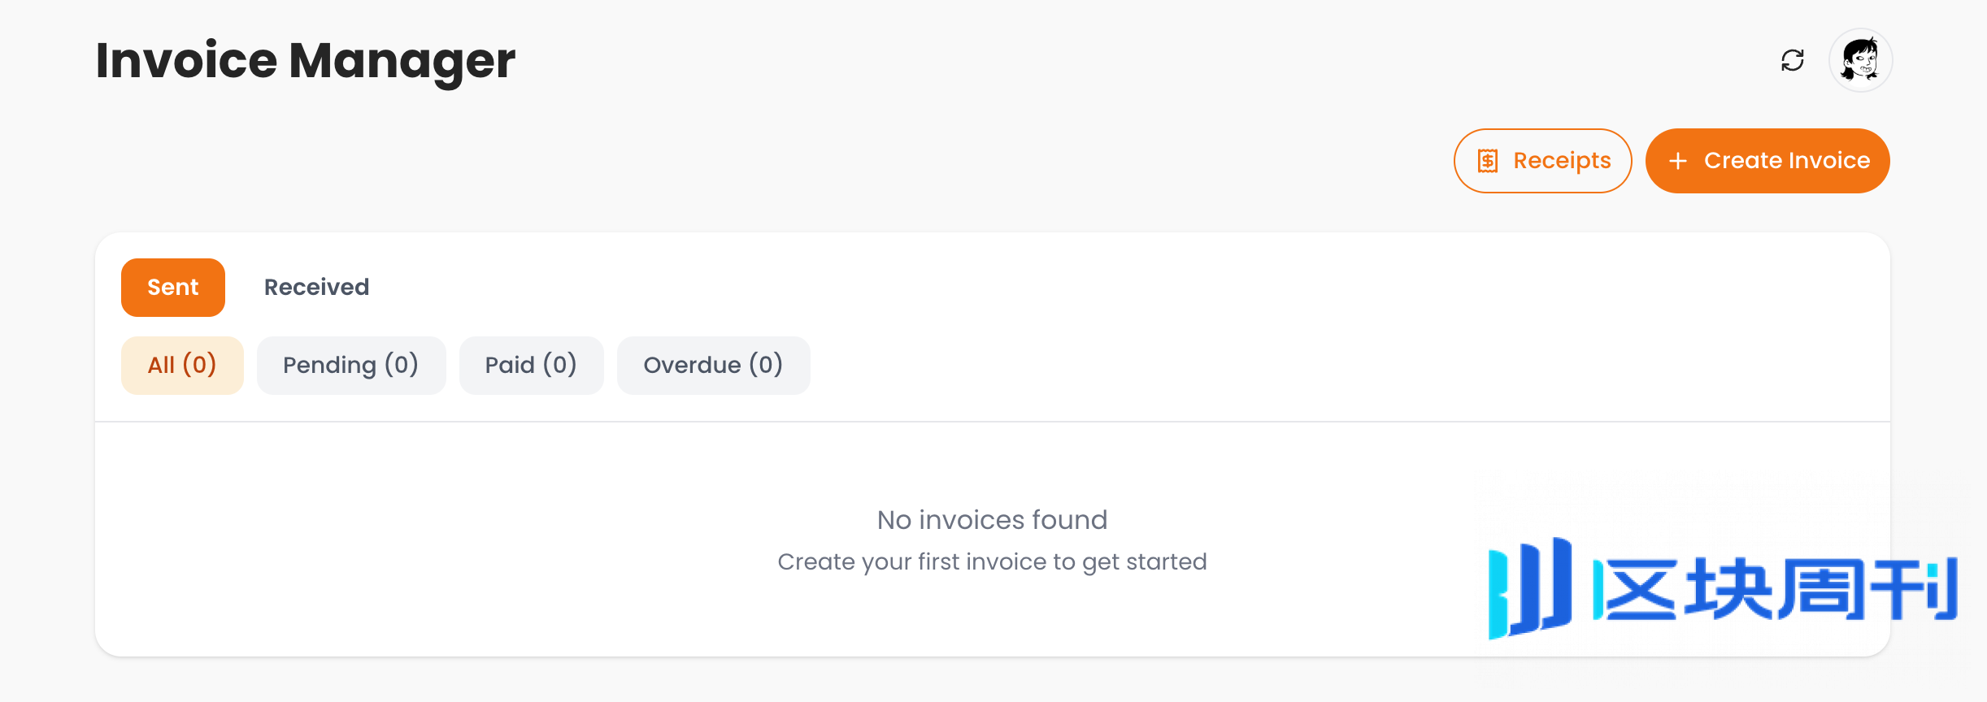Click the 区块周刊 watermark text
The height and width of the screenshot is (702, 1987).
(1774, 590)
